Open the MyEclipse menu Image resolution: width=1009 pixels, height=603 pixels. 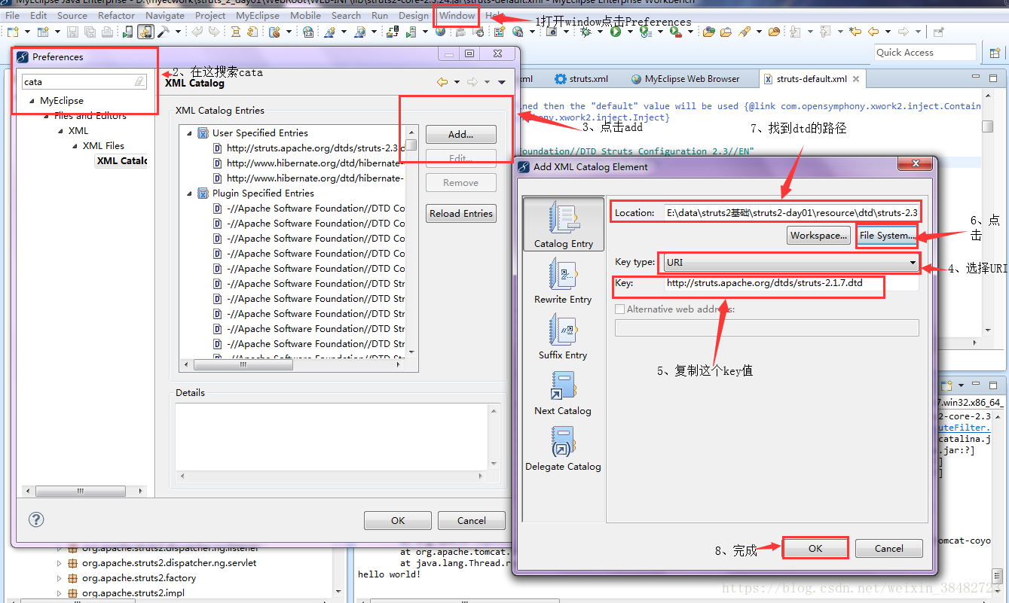pos(258,15)
